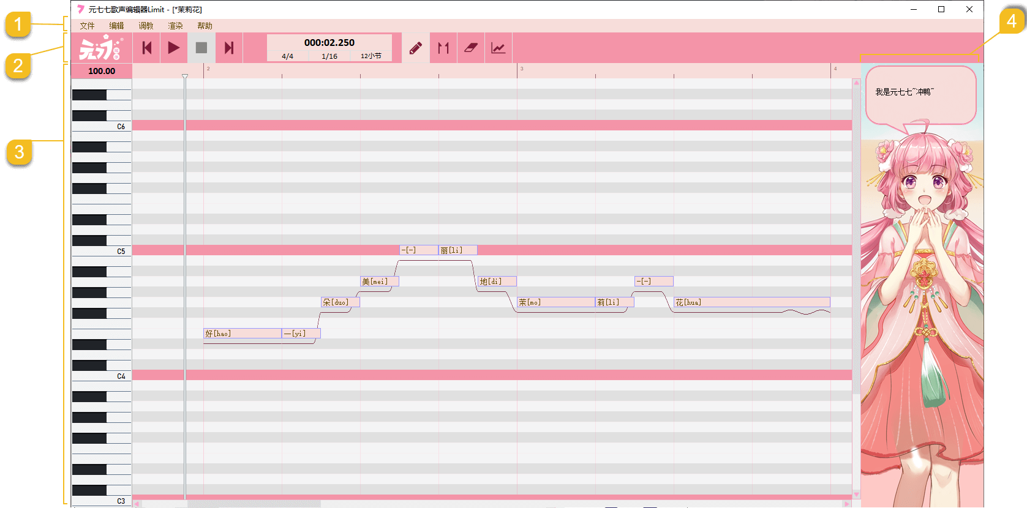Image resolution: width=1027 pixels, height=508 pixels.
Task: Select the -[-] note before 花[hua]
Action: [654, 282]
